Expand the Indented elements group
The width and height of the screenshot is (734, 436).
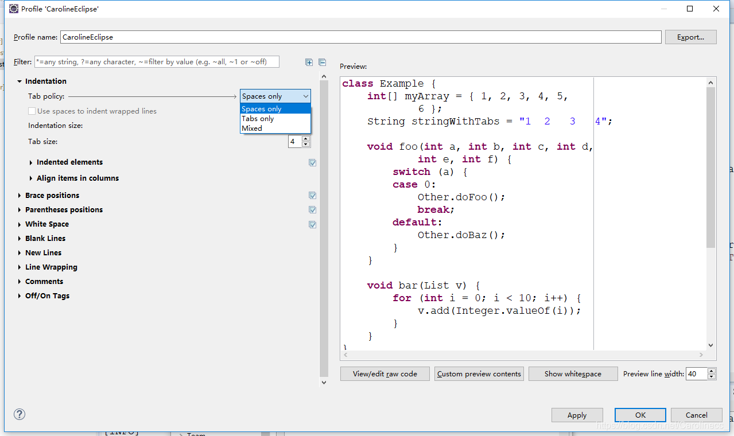(x=31, y=162)
